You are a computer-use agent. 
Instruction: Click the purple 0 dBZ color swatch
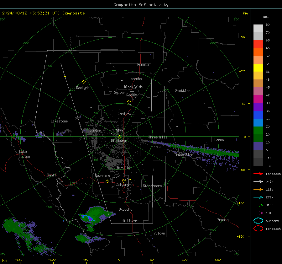(258, 146)
